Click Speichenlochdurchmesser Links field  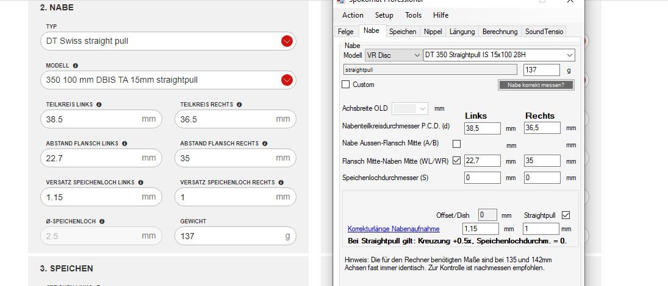pos(483,178)
